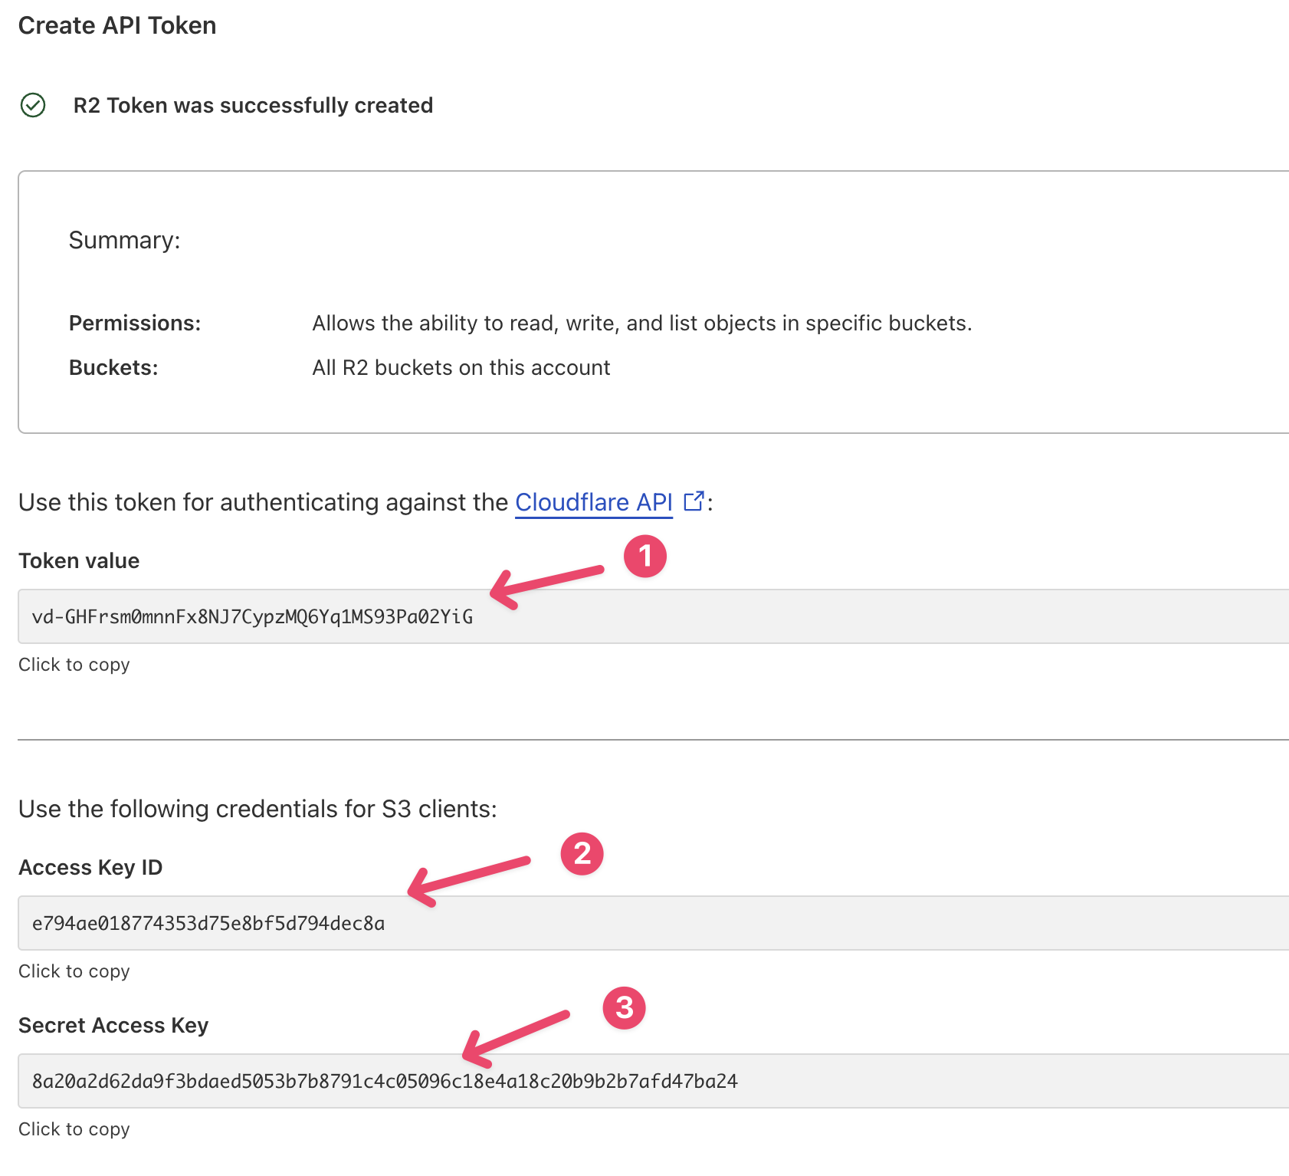
Task: Click 'Click to copy' under Token value
Action: [74, 665]
